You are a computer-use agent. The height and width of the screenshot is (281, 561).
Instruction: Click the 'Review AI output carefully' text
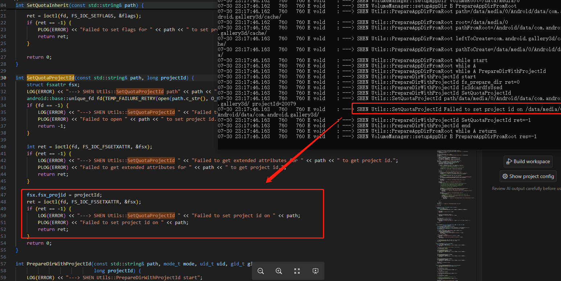526,188
